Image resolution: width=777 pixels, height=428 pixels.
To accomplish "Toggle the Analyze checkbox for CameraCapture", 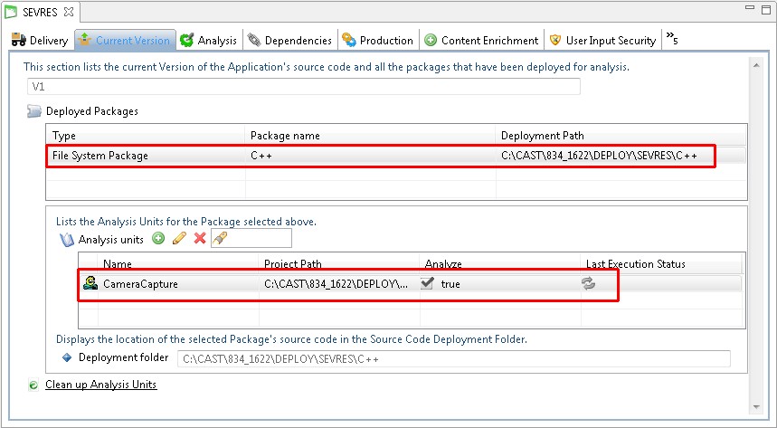I will tap(428, 283).
